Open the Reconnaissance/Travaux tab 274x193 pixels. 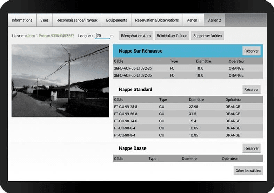77,20
